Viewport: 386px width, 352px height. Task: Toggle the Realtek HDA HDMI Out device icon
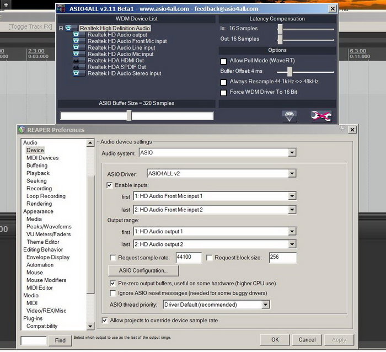pyautogui.click(x=76, y=61)
